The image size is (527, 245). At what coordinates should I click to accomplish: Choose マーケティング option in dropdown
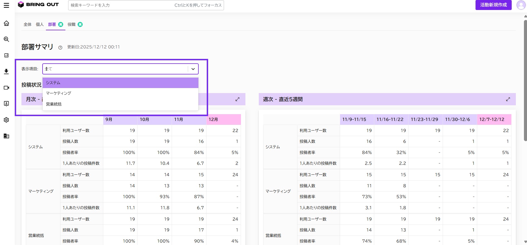120,93
